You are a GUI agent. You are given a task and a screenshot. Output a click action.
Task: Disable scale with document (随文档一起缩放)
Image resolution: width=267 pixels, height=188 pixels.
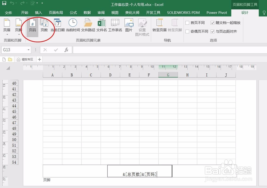click(x=212, y=23)
